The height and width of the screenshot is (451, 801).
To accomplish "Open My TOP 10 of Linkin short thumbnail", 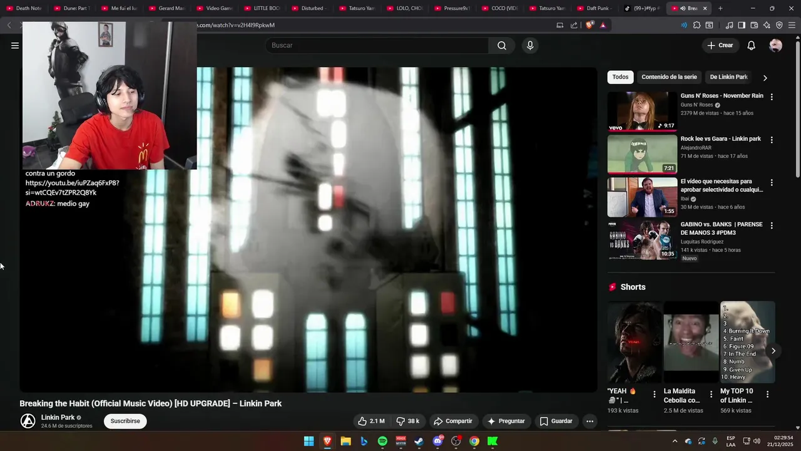I will point(748,342).
